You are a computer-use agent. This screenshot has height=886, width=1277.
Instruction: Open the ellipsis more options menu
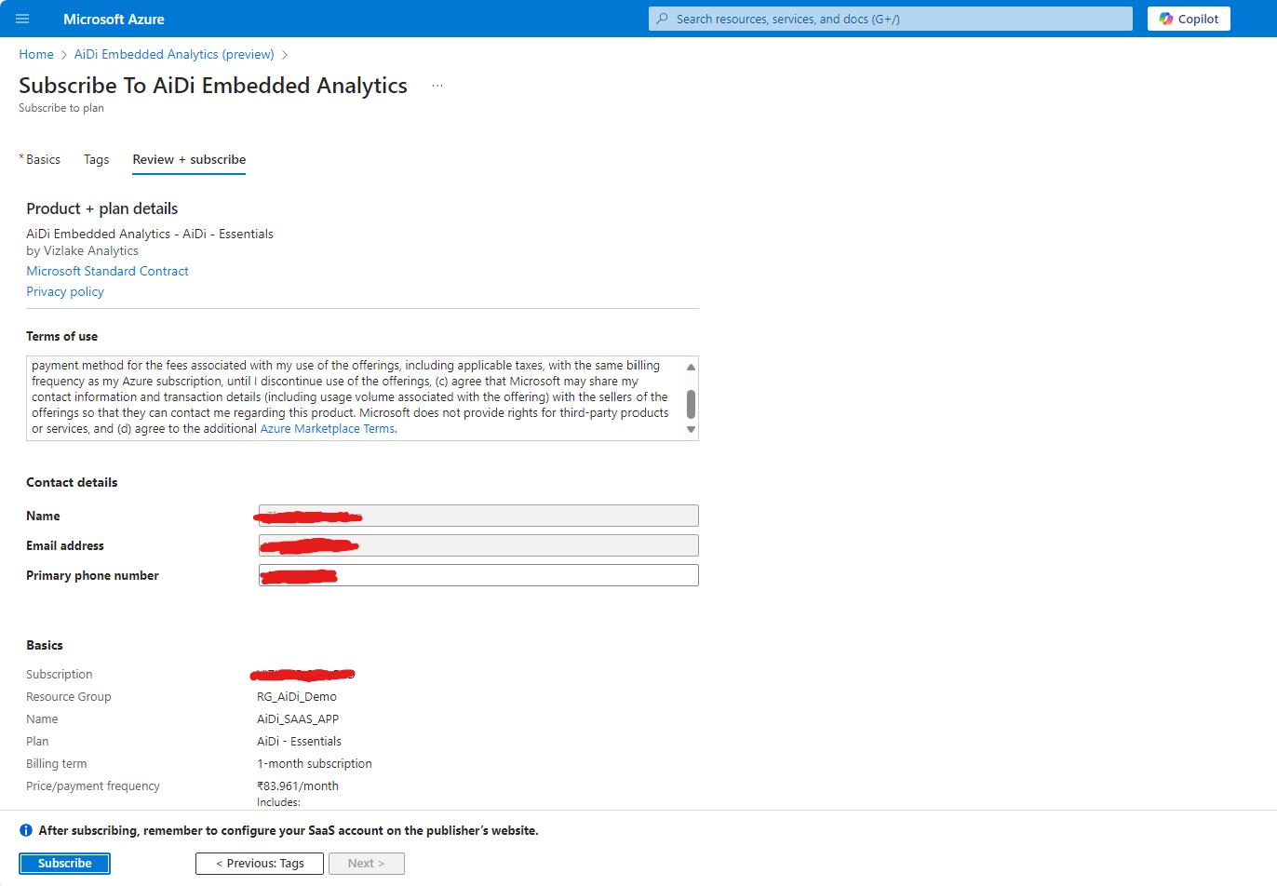point(437,86)
